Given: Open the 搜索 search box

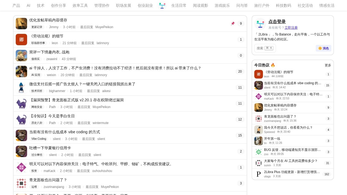Looking at the screenshot, I should coord(265,48).
